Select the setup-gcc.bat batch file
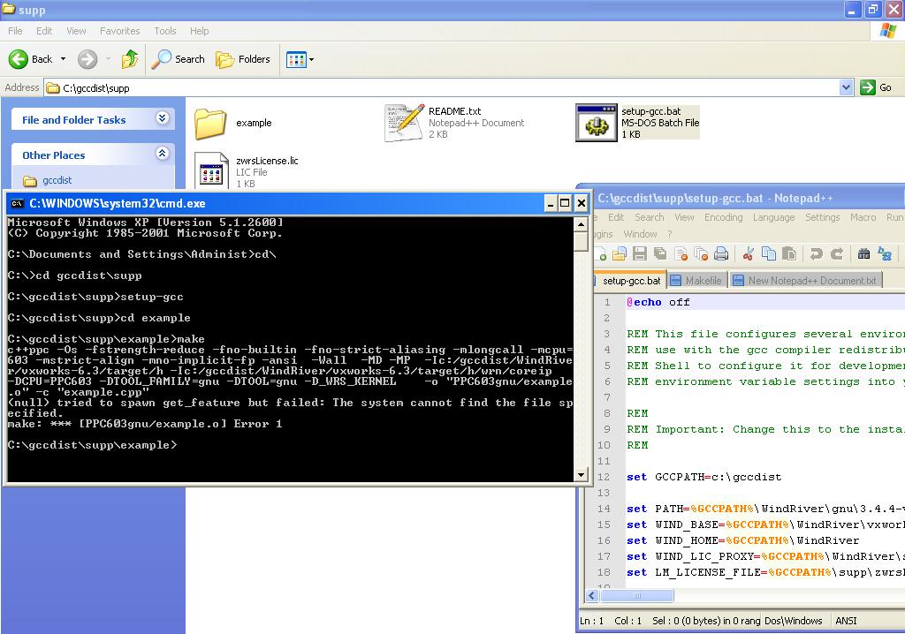This screenshot has height=634, width=905. 597,123
